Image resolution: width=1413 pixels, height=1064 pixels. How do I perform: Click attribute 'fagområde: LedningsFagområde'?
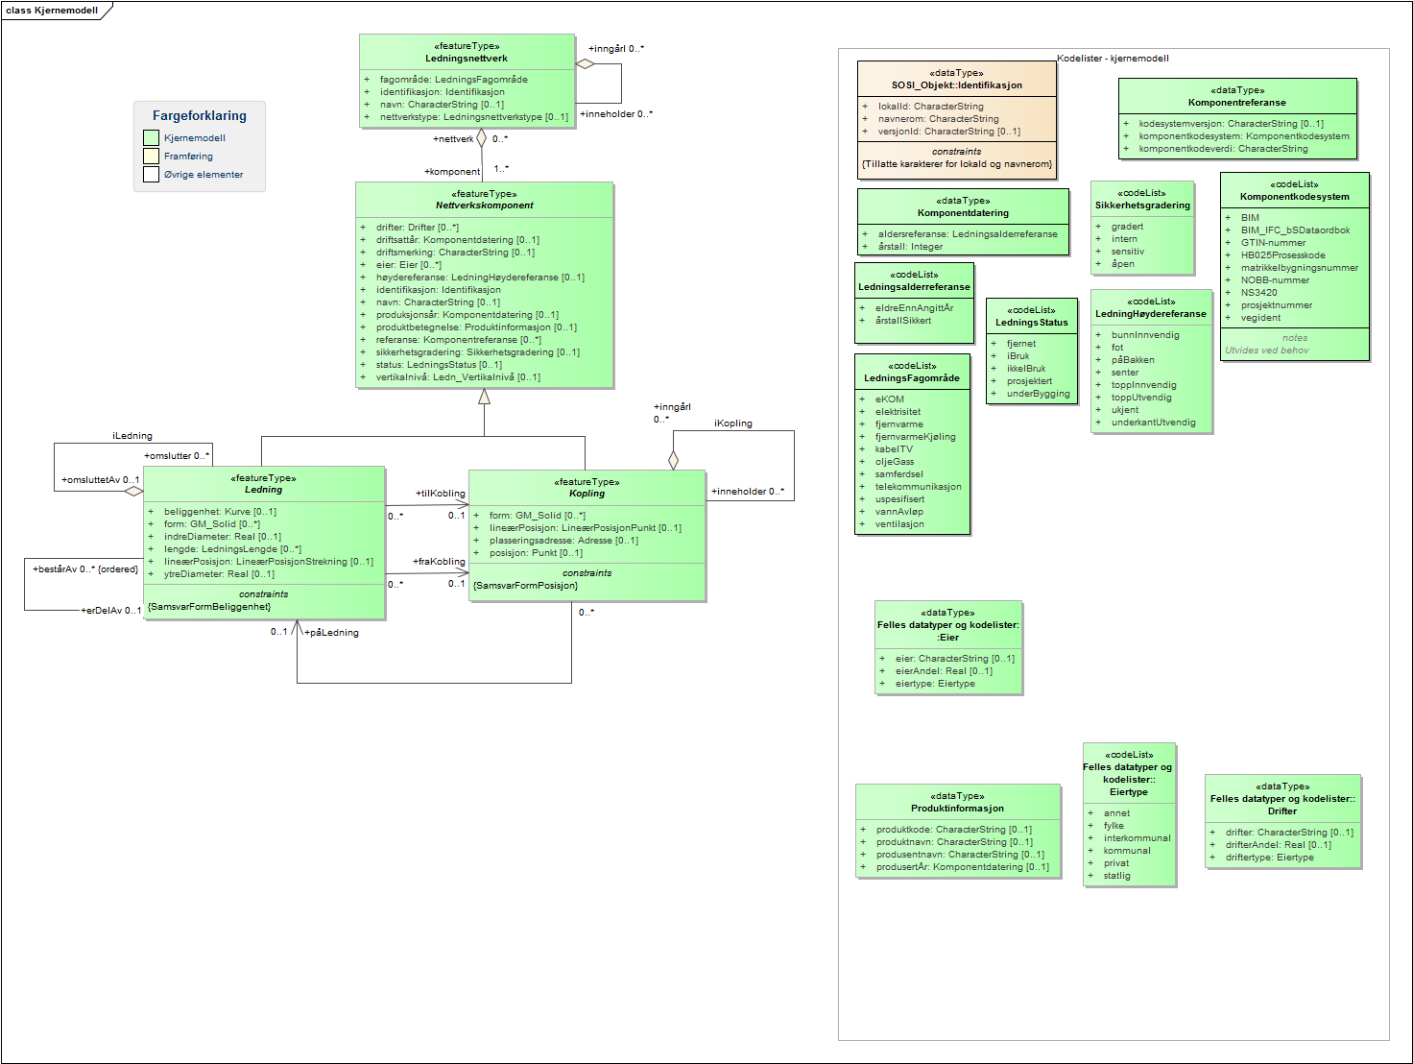point(454,80)
